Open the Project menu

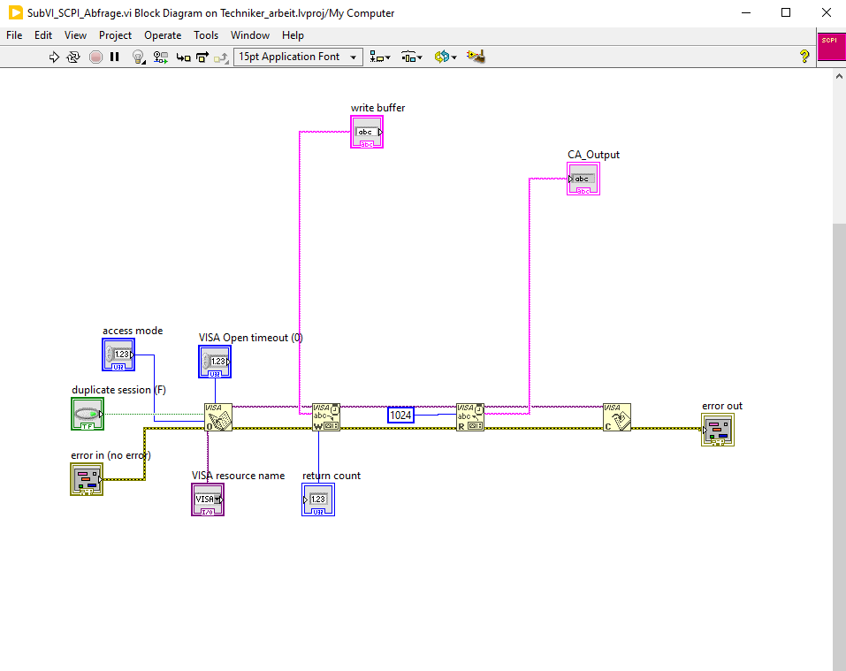pos(115,35)
